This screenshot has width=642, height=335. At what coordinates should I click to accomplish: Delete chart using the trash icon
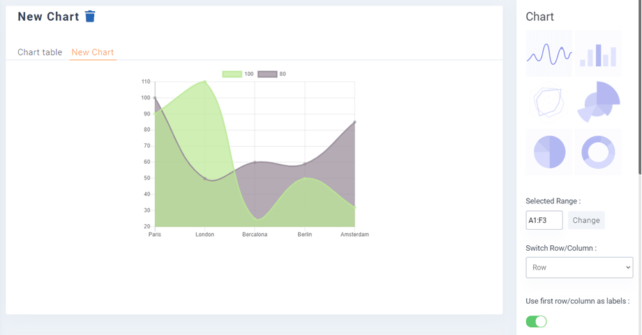pyautogui.click(x=90, y=17)
